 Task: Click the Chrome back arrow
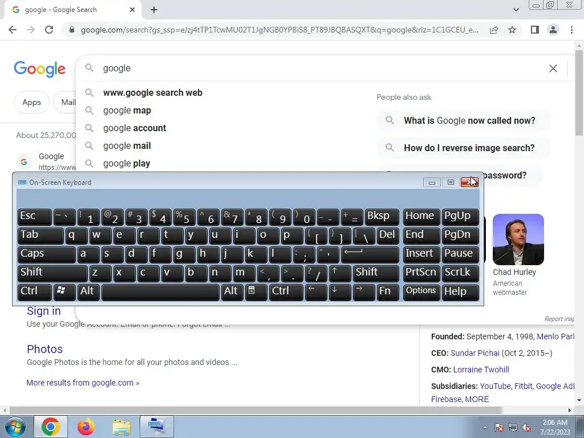pyautogui.click(x=13, y=30)
